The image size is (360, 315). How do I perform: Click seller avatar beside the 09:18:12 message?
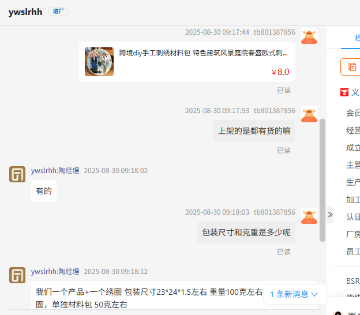click(x=17, y=275)
